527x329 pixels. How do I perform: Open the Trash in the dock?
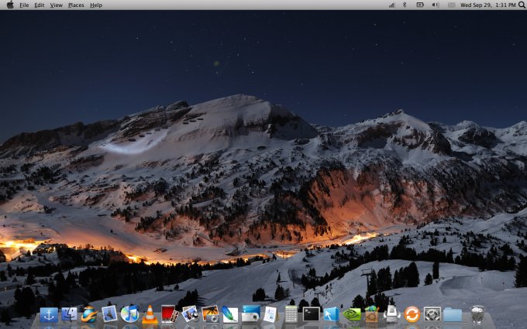click(477, 314)
